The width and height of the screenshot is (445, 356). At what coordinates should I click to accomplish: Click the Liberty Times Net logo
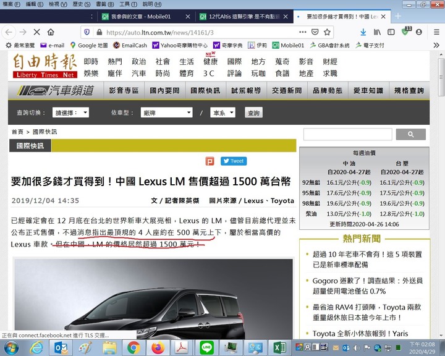[45, 66]
